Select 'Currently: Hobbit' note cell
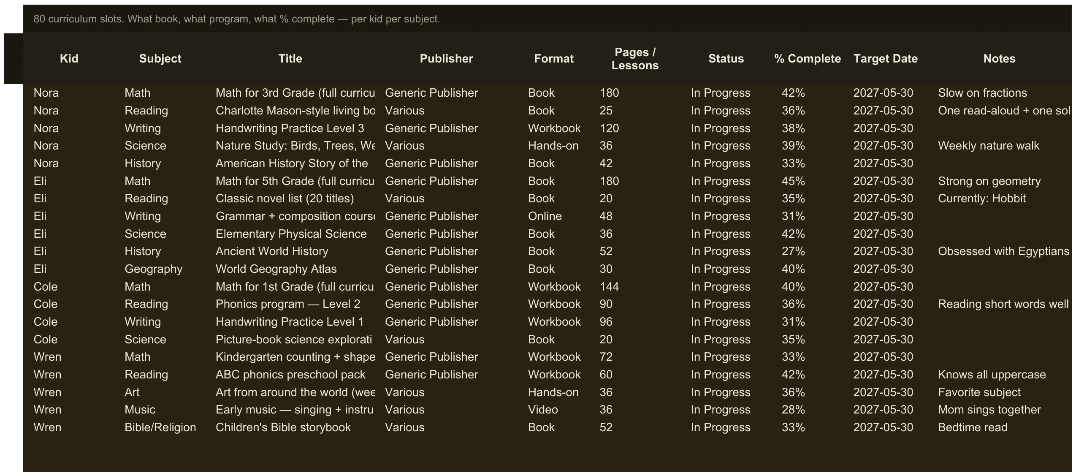The image size is (1076, 476). pyautogui.click(x=1000, y=199)
